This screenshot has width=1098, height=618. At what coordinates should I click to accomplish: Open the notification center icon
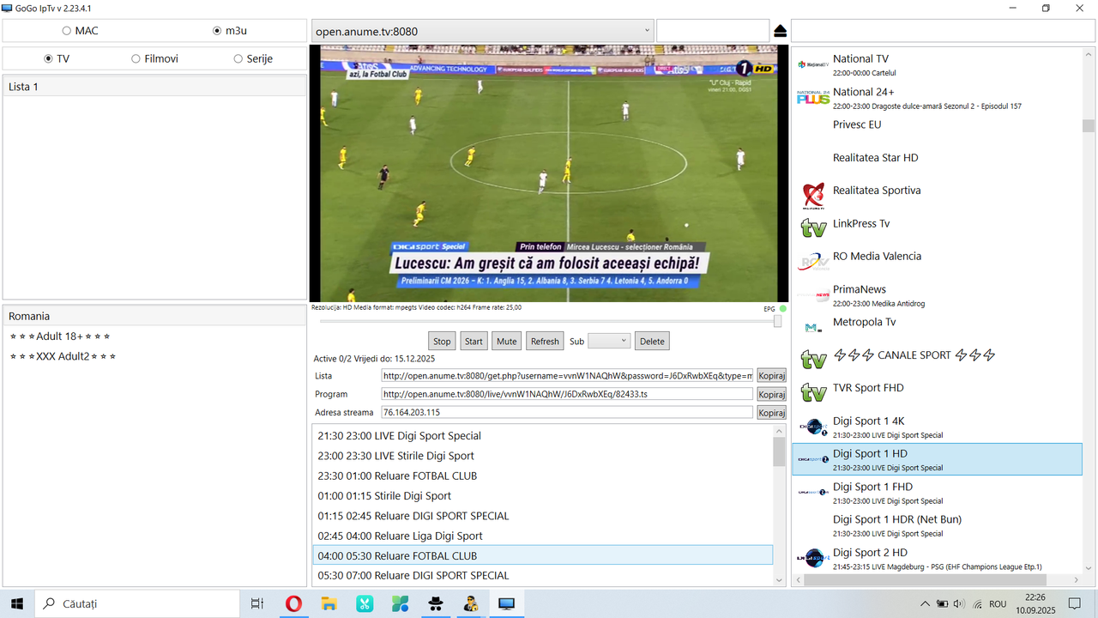point(1074,604)
